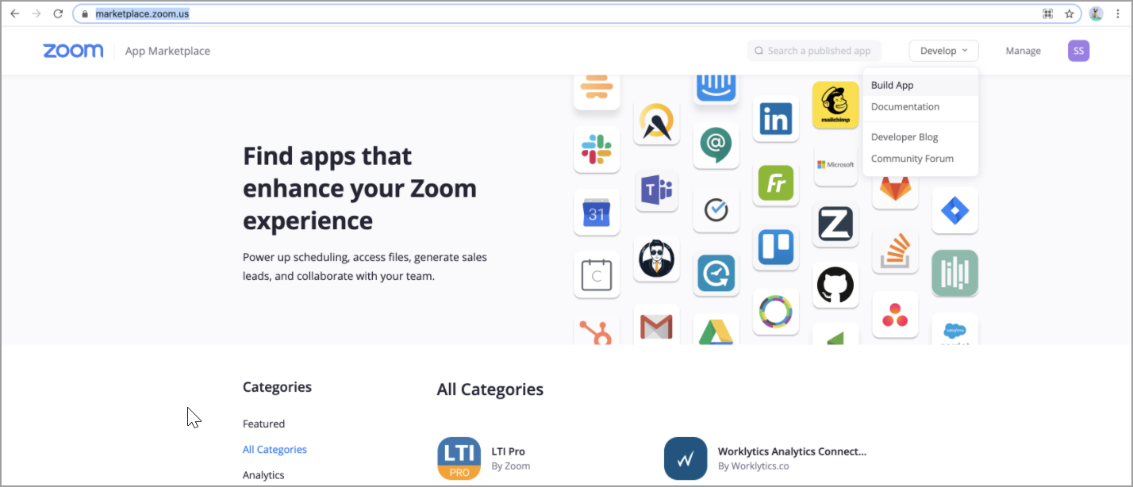Open Community Forum menu item
The height and width of the screenshot is (487, 1133).
coord(920,158)
